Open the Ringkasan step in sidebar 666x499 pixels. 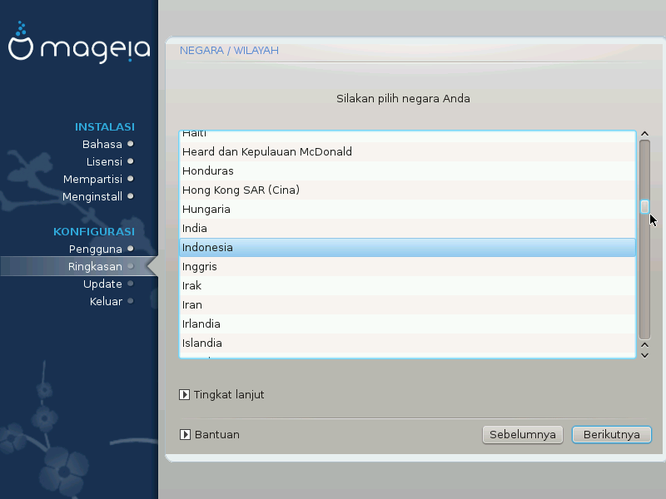pos(95,267)
